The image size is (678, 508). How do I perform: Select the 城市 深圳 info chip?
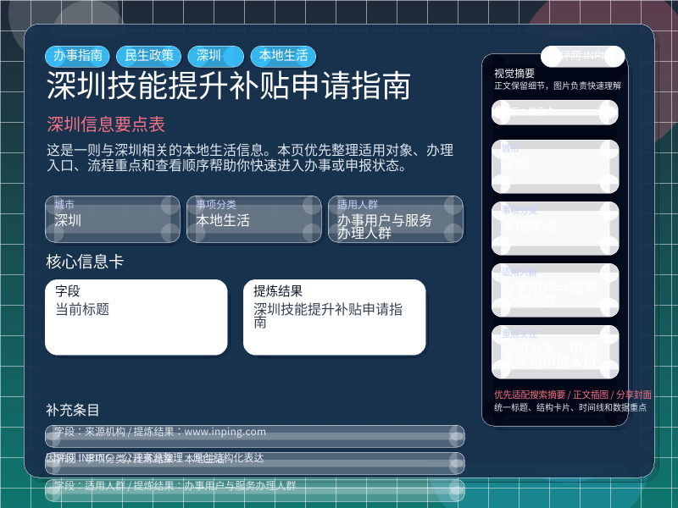click(x=113, y=219)
